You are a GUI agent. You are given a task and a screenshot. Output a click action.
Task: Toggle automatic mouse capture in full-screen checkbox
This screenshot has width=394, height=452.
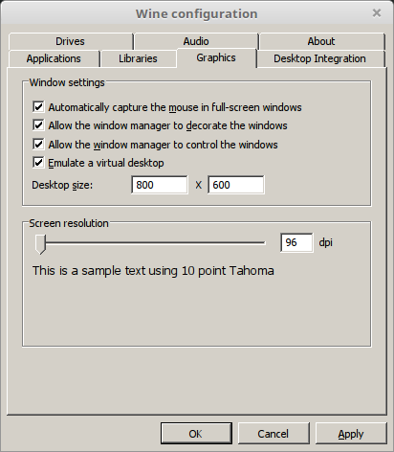(x=38, y=107)
